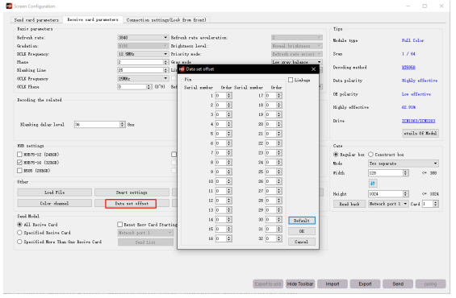456x298 pixels.
Task: Click order spinner for serial number 17
Action: click(x=279, y=96)
